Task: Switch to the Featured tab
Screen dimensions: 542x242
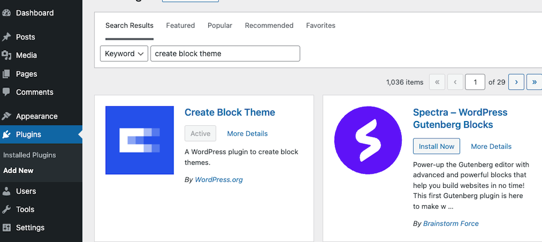Action: click(180, 26)
